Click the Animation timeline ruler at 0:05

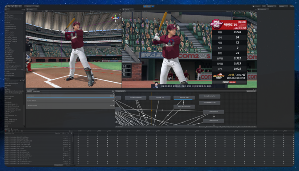point(129,131)
